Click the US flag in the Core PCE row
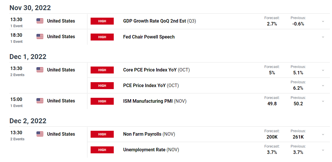The width and height of the screenshot is (332, 162). [40, 70]
